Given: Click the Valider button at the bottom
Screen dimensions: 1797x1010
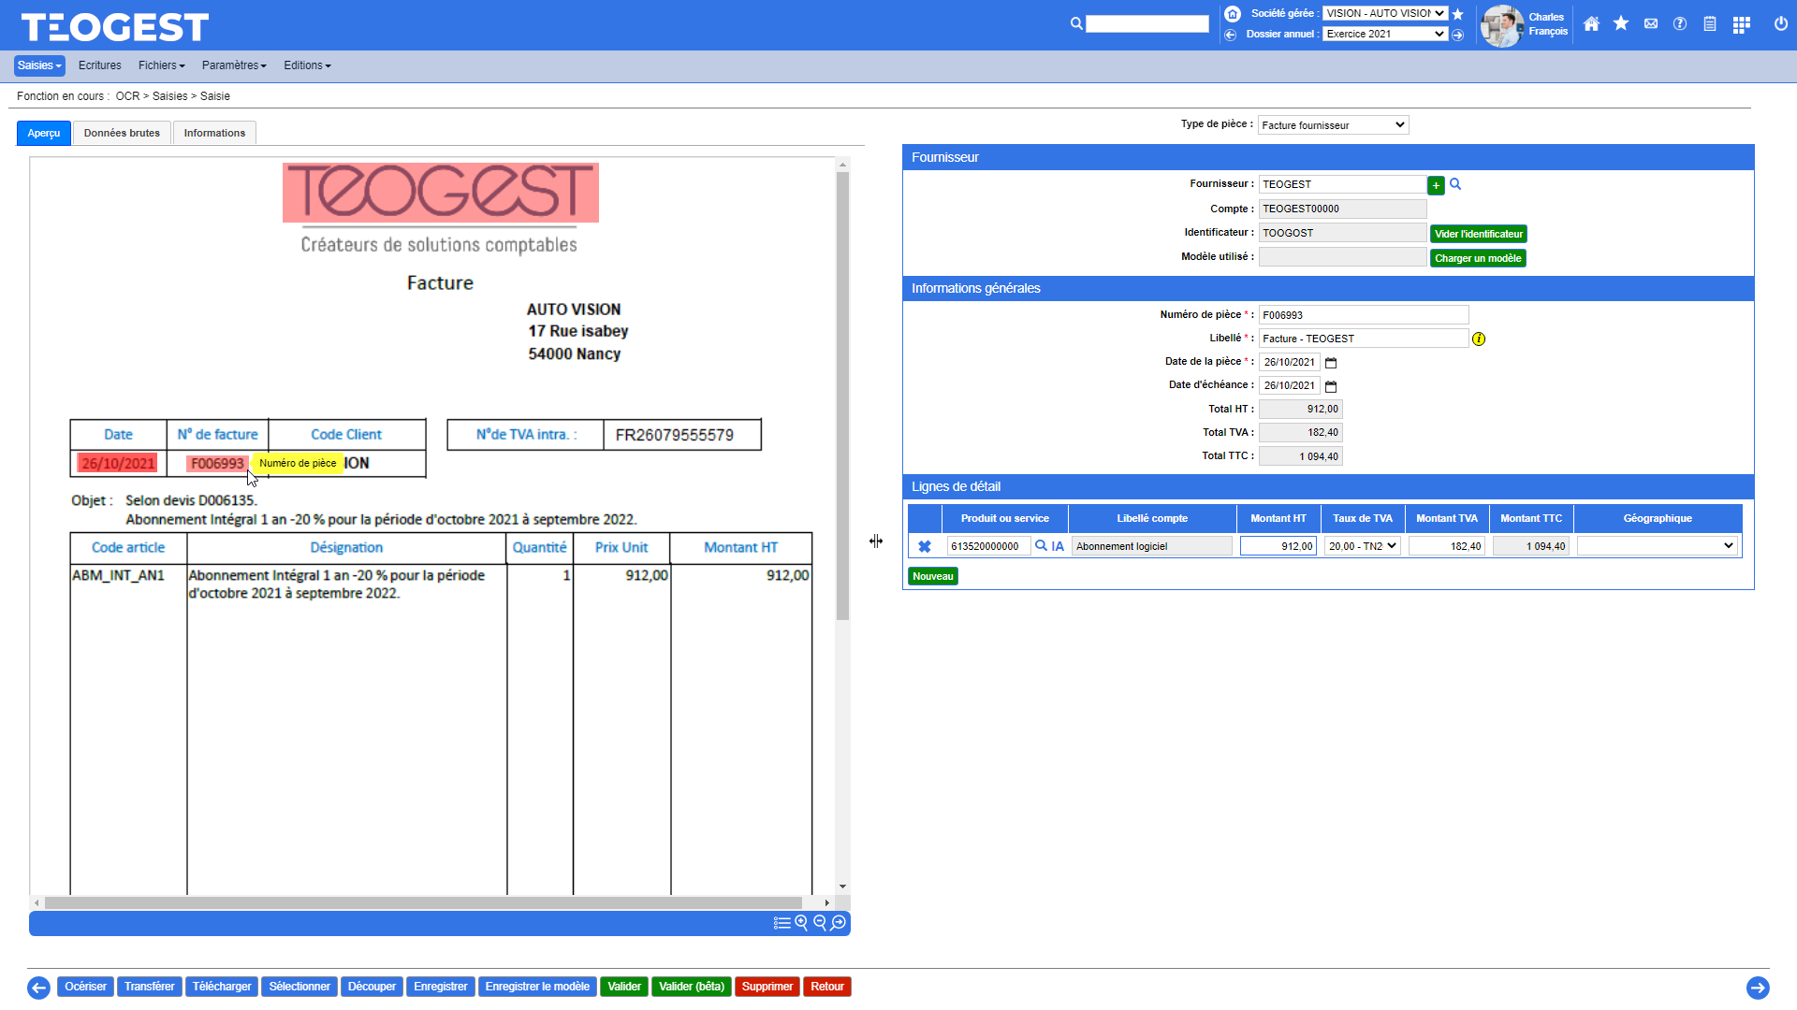Looking at the screenshot, I should [624, 987].
